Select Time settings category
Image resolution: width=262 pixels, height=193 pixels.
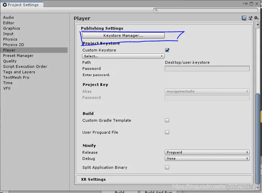coord(8,83)
